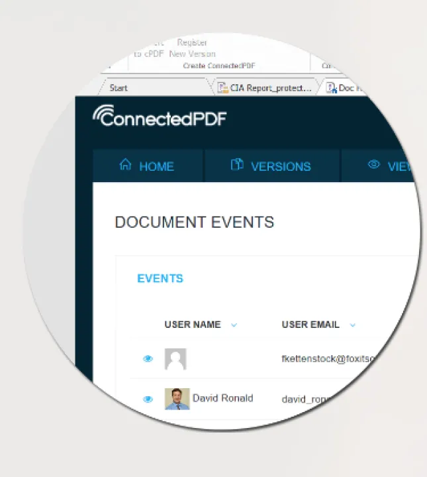The height and width of the screenshot is (477, 427).
Task: Click the USER NAME column header
Action: point(193,325)
